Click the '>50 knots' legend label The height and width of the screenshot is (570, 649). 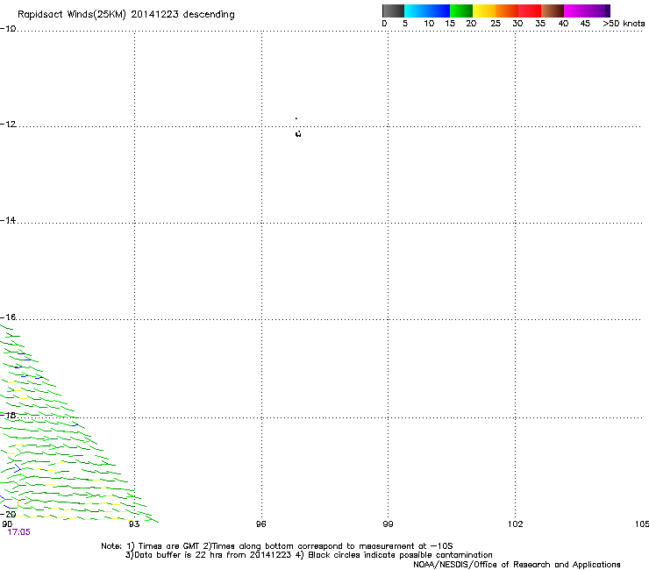624,24
